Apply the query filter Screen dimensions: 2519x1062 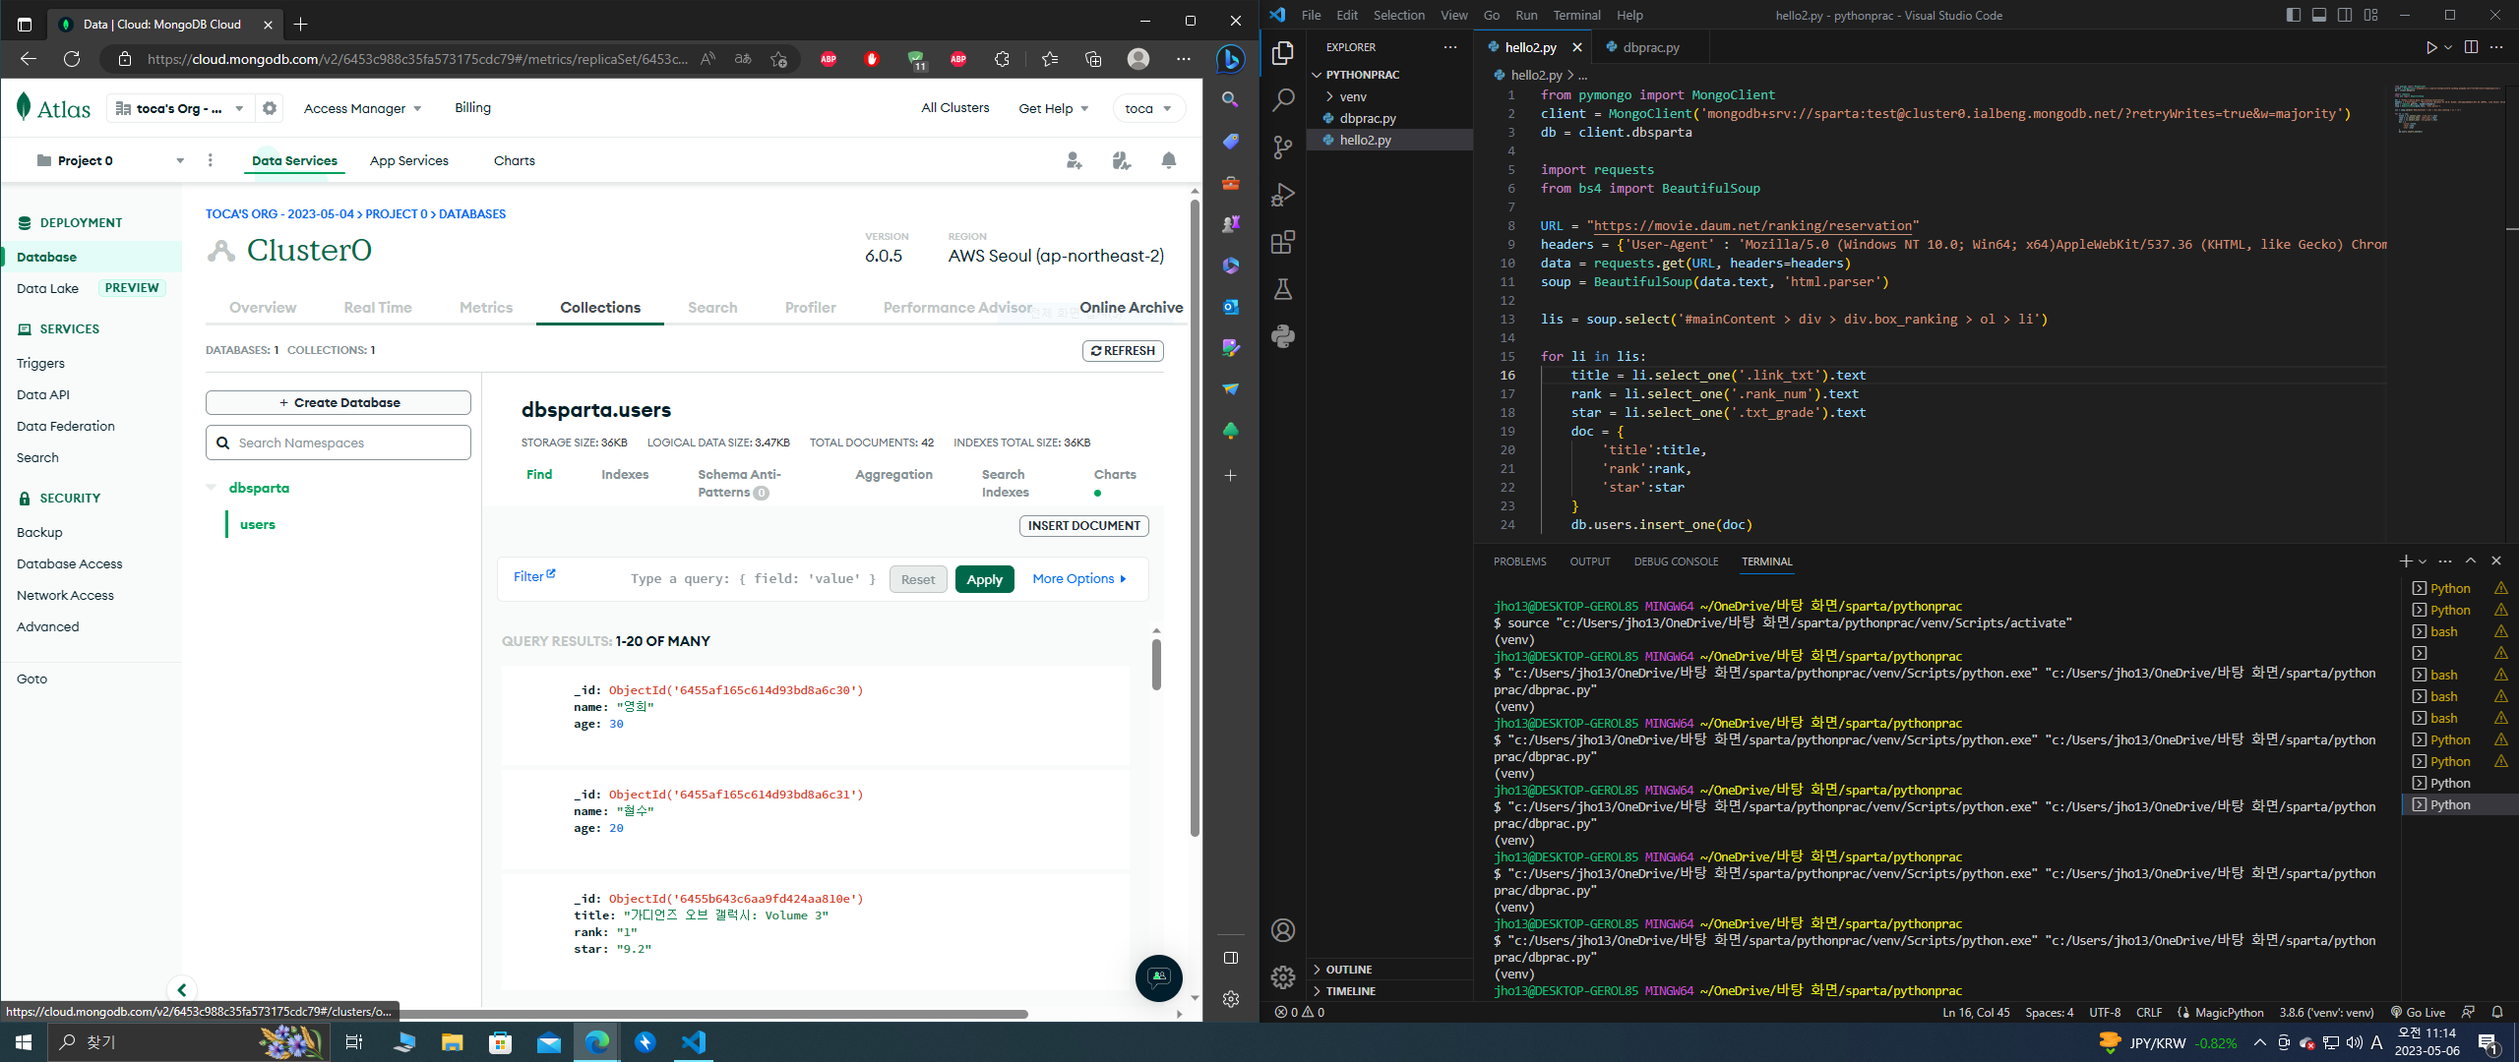pos(984,579)
